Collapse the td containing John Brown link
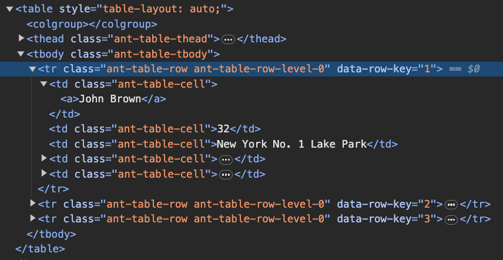Viewport: 503px width, 260px height. (43, 84)
